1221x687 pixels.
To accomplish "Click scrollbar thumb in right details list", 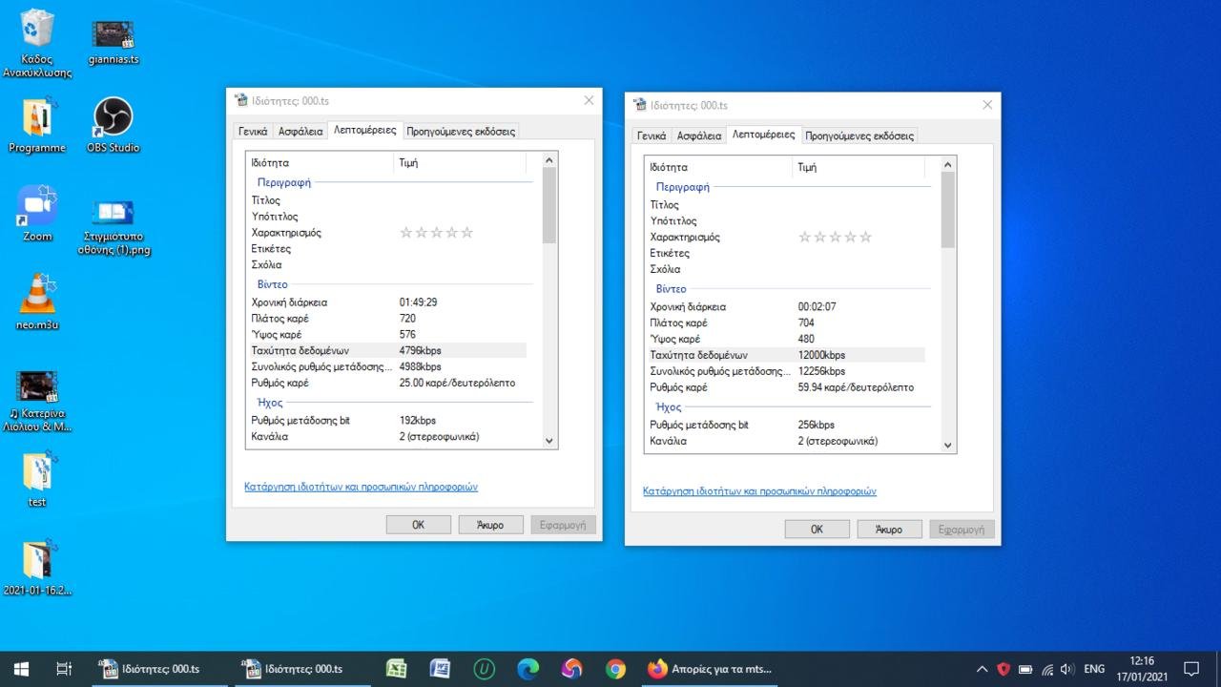I will (947, 210).
